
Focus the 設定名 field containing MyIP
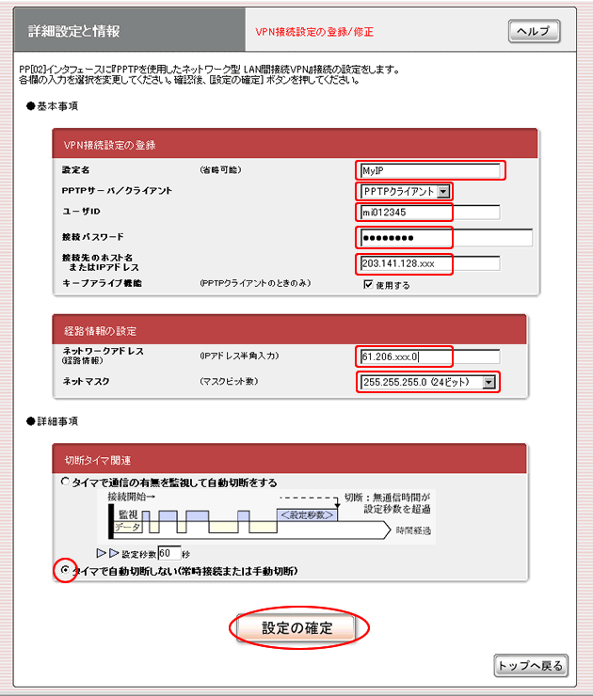pyautogui.click(x=431, y=170)
